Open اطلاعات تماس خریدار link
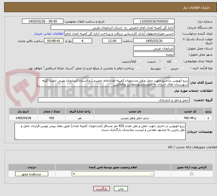This screenshot has height=196, width=217. click(49, 34)
